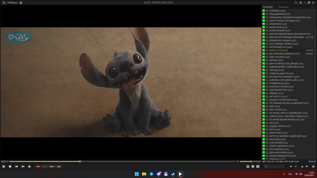Switch input language via РУС indicator
Image resolution: width=317 pixels, height=178 pixels.
pos(290,174)
